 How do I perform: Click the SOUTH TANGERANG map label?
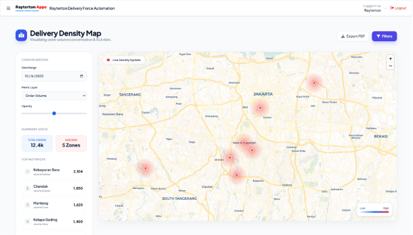pos(179,199)
